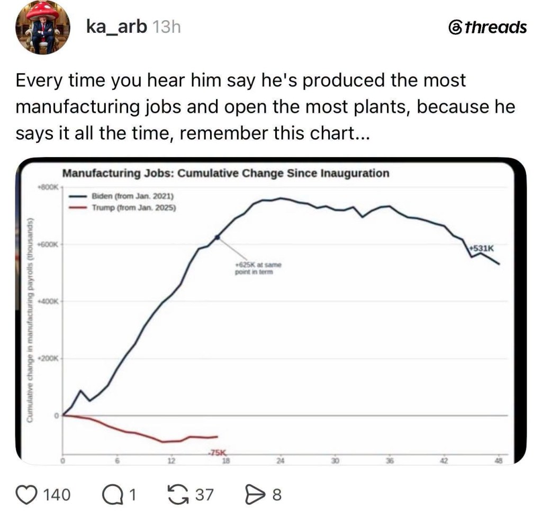Click the +531K end label on chart
The width and height of the screenshot is (542, 515).
482,248
